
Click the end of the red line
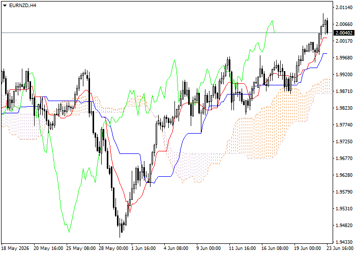327,38
